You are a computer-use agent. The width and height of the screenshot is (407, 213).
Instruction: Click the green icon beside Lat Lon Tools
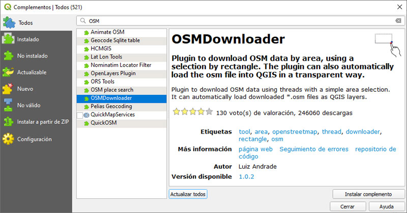(86, 57)
